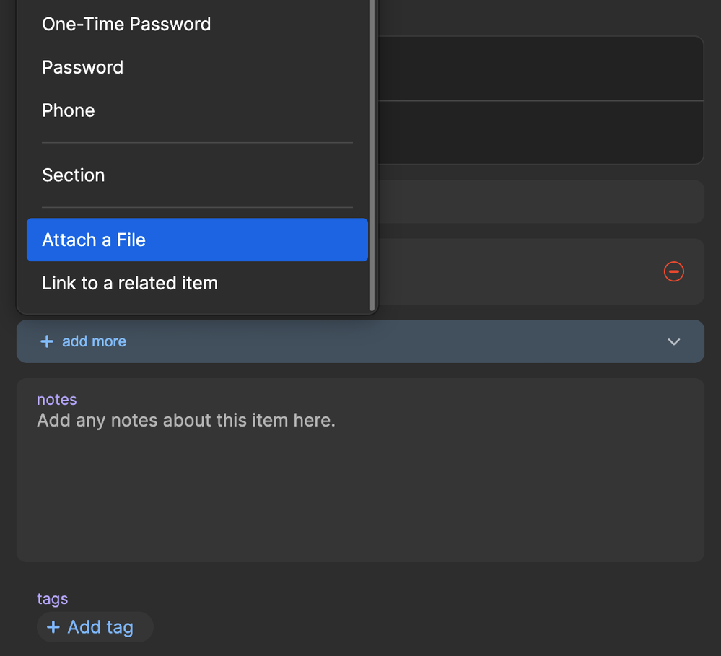Click the plus icon beside add more
This screenshot has width=721, height=656.
pyautogui.click(x=47, y=341)
